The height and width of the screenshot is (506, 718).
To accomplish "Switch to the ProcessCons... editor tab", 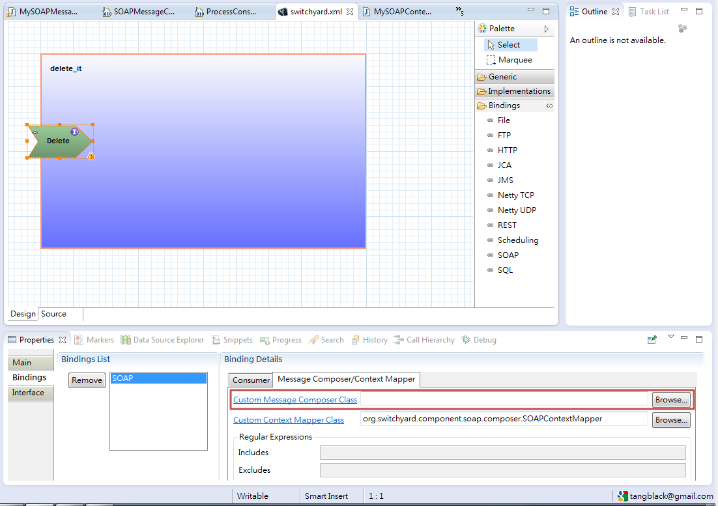I will pyautogui.click(x=225, y=12).
